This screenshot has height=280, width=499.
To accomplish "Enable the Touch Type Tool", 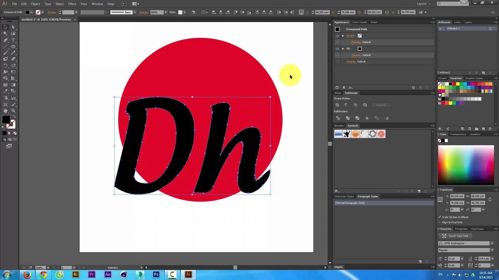I will tap(456, 236).
